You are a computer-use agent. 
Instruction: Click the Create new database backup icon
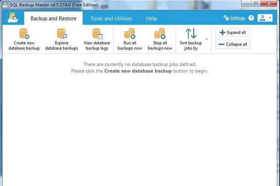pyautogui.click(x=24, y=33)
